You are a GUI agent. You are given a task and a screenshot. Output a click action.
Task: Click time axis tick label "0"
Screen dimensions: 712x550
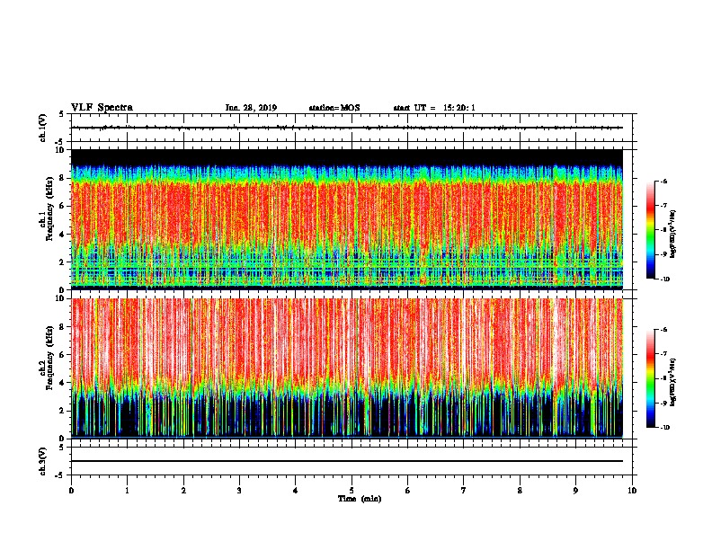[x=71, y=491]
